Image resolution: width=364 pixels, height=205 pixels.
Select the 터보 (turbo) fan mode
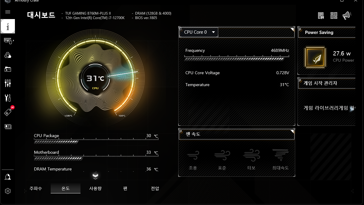[x=251, y=159]
